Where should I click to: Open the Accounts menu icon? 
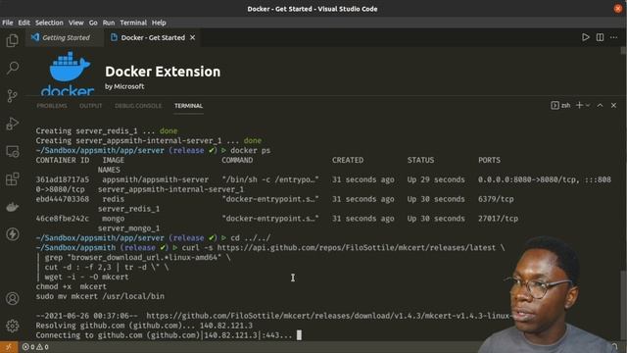pos(13,298)
